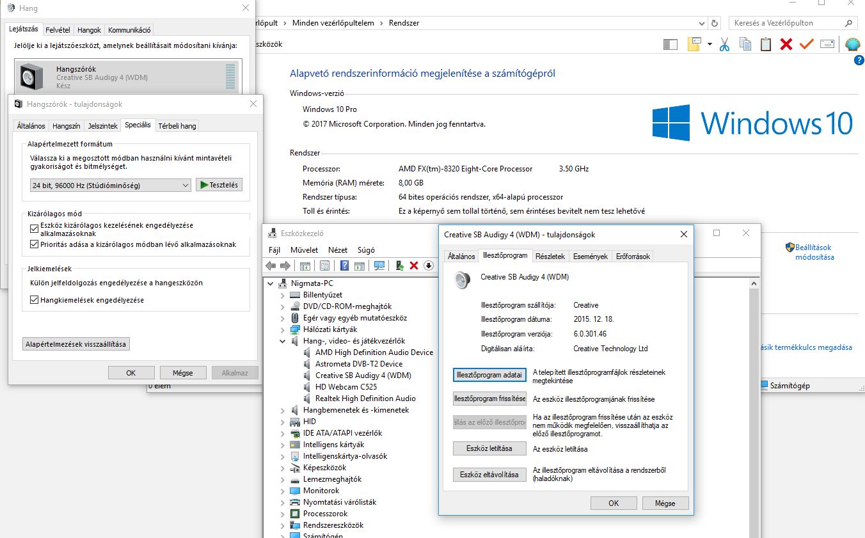
Task: Switch to the Kommunikáció tab in Hang
Action: click(x=129, y=30)
